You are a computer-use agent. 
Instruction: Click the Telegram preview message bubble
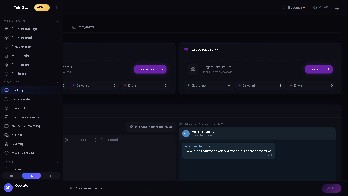[x=228, y=151]
